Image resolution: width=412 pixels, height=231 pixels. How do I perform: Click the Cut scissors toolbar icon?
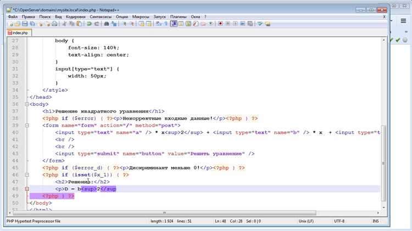64,24
